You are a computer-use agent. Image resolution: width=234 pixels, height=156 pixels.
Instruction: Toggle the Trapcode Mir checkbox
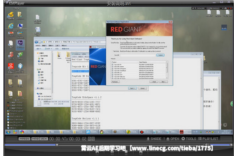coord(112,65)
